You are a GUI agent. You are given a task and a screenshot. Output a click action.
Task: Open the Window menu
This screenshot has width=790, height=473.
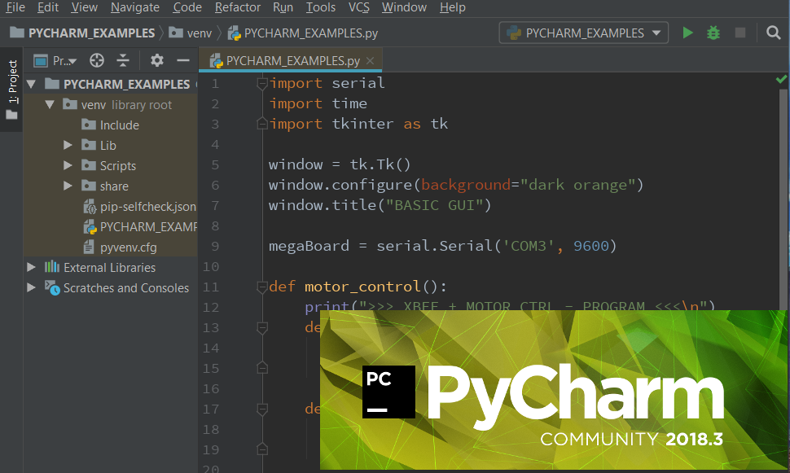[404, 7]
